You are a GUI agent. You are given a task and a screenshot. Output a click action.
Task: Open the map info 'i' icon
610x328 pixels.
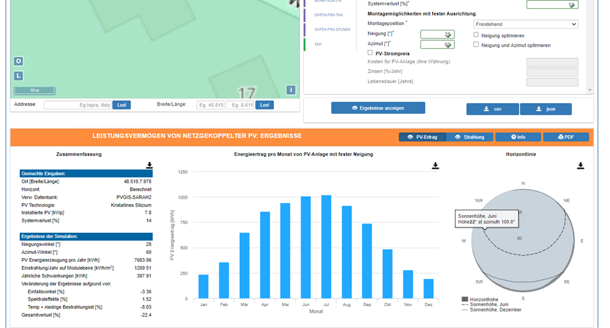point(291,90)
